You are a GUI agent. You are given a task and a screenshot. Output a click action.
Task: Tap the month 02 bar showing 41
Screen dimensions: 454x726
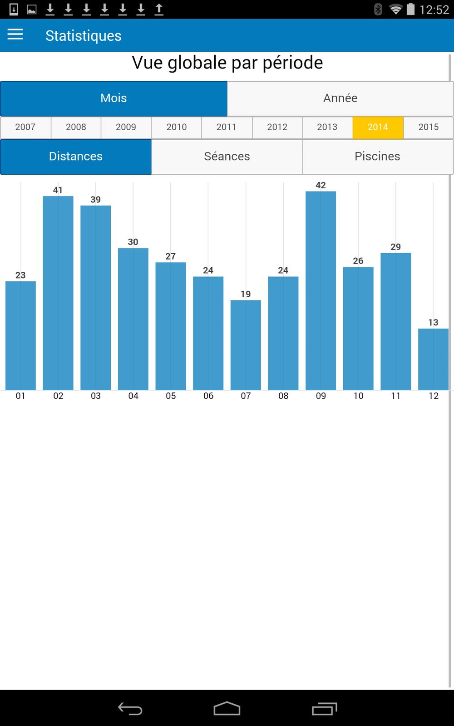pos(58,293)
